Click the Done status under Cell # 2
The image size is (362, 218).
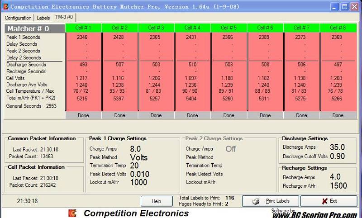click(119, 115)
